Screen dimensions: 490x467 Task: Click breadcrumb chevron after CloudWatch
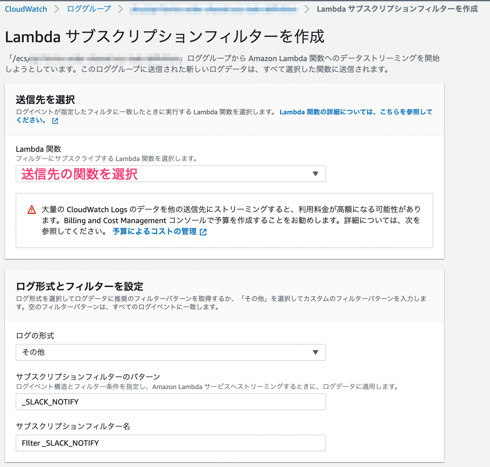[57, 9]
